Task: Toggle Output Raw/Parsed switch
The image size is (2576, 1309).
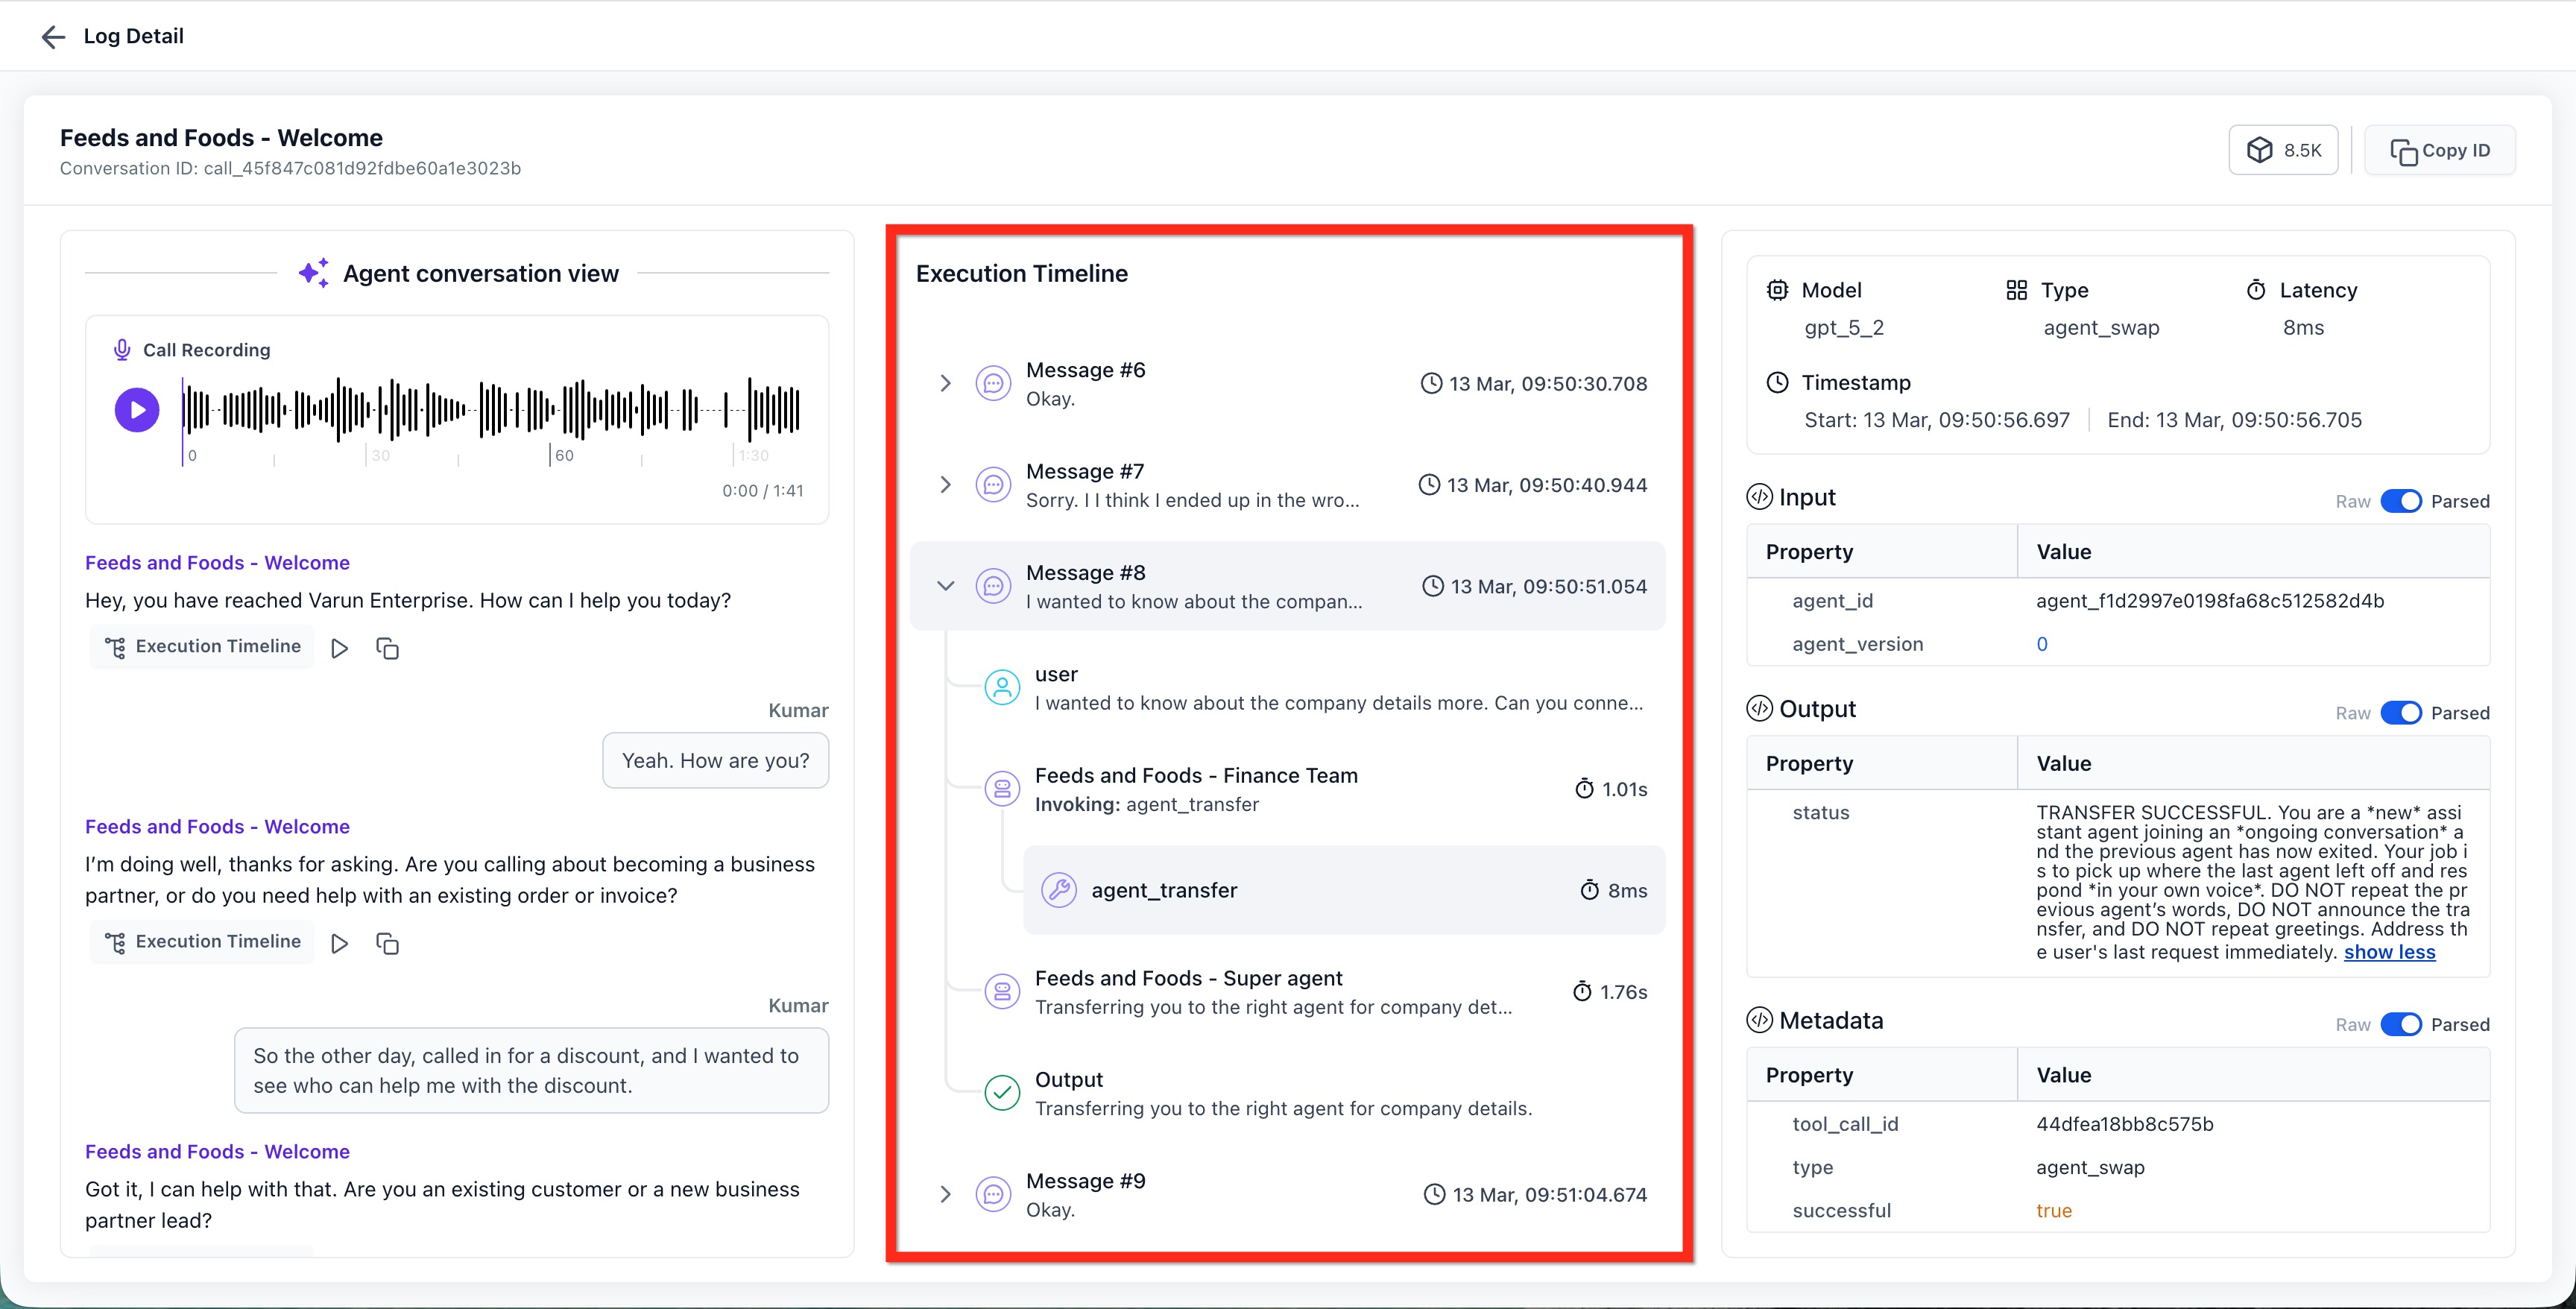Action: pos(2400,713)
